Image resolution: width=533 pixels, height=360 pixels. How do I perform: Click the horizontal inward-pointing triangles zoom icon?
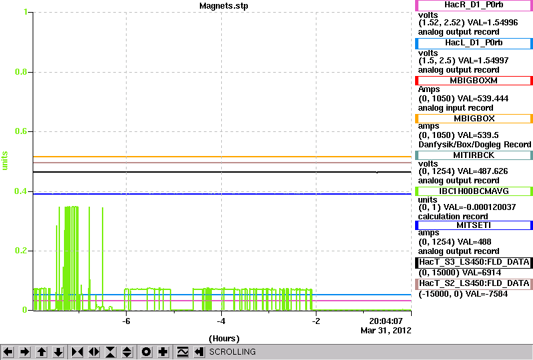(x=77, y=352)
